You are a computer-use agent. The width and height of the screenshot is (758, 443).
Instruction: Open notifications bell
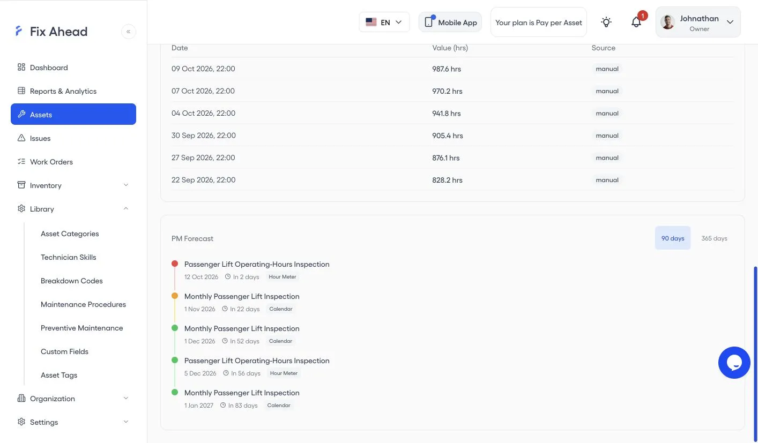[636, 22]
